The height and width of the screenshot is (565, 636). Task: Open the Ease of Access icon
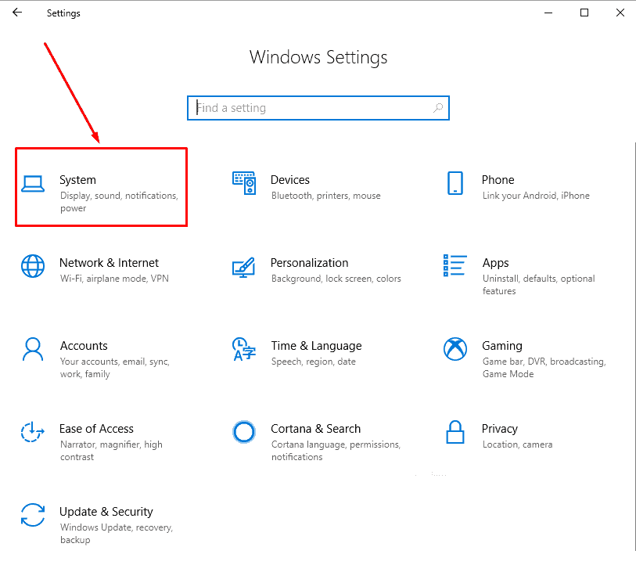pos(32,432)
